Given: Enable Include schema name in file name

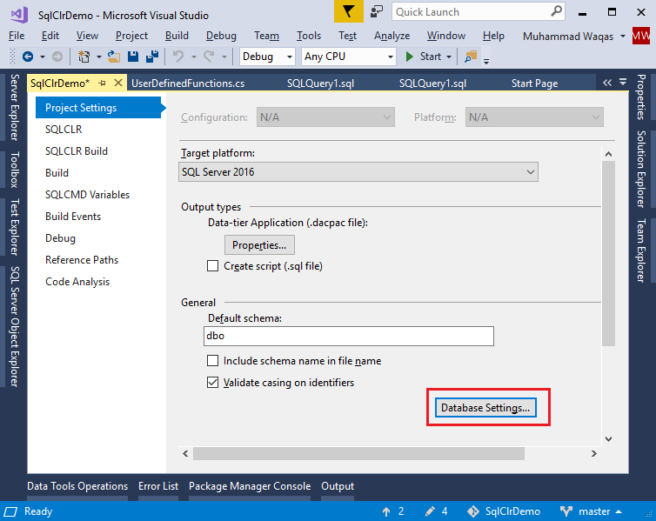Looking at the screenshot, I should (212, 360).
